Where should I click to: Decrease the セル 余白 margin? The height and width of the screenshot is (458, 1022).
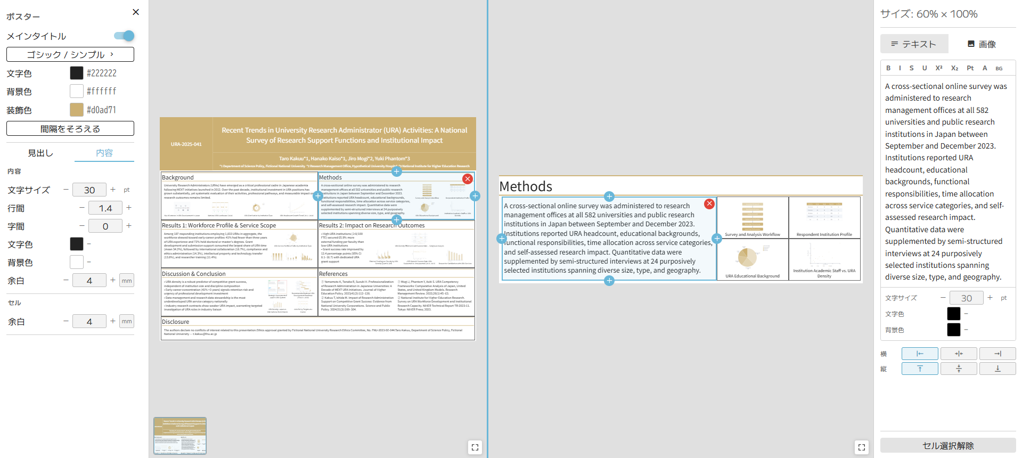pyautogui.click(x=66, y=321)
